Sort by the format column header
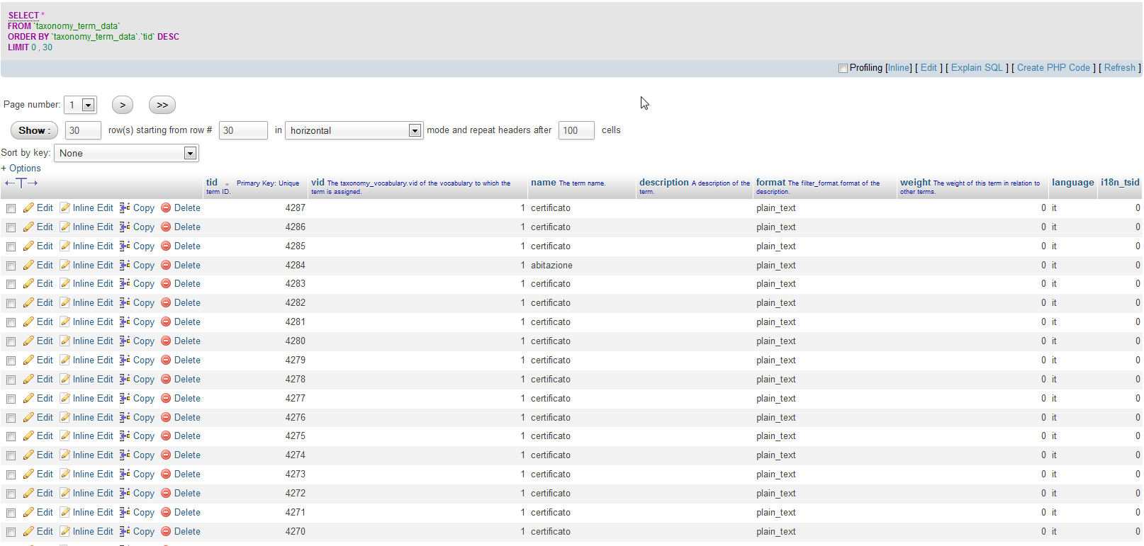 tap(770, 182)
